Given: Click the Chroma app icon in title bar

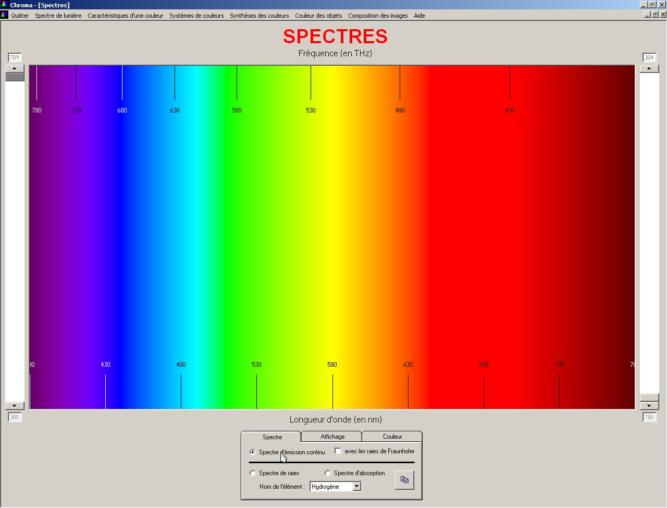Looking at the screenshot, I should coord(4,5).
